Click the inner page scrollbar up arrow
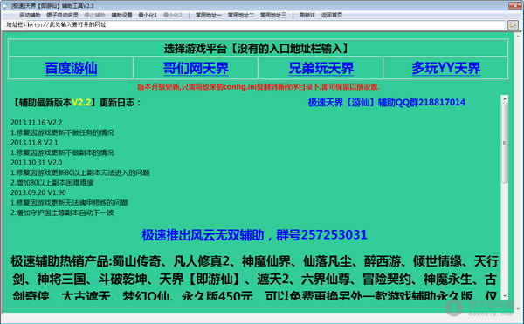Screen dimensions: 524x324 (504, 98)
